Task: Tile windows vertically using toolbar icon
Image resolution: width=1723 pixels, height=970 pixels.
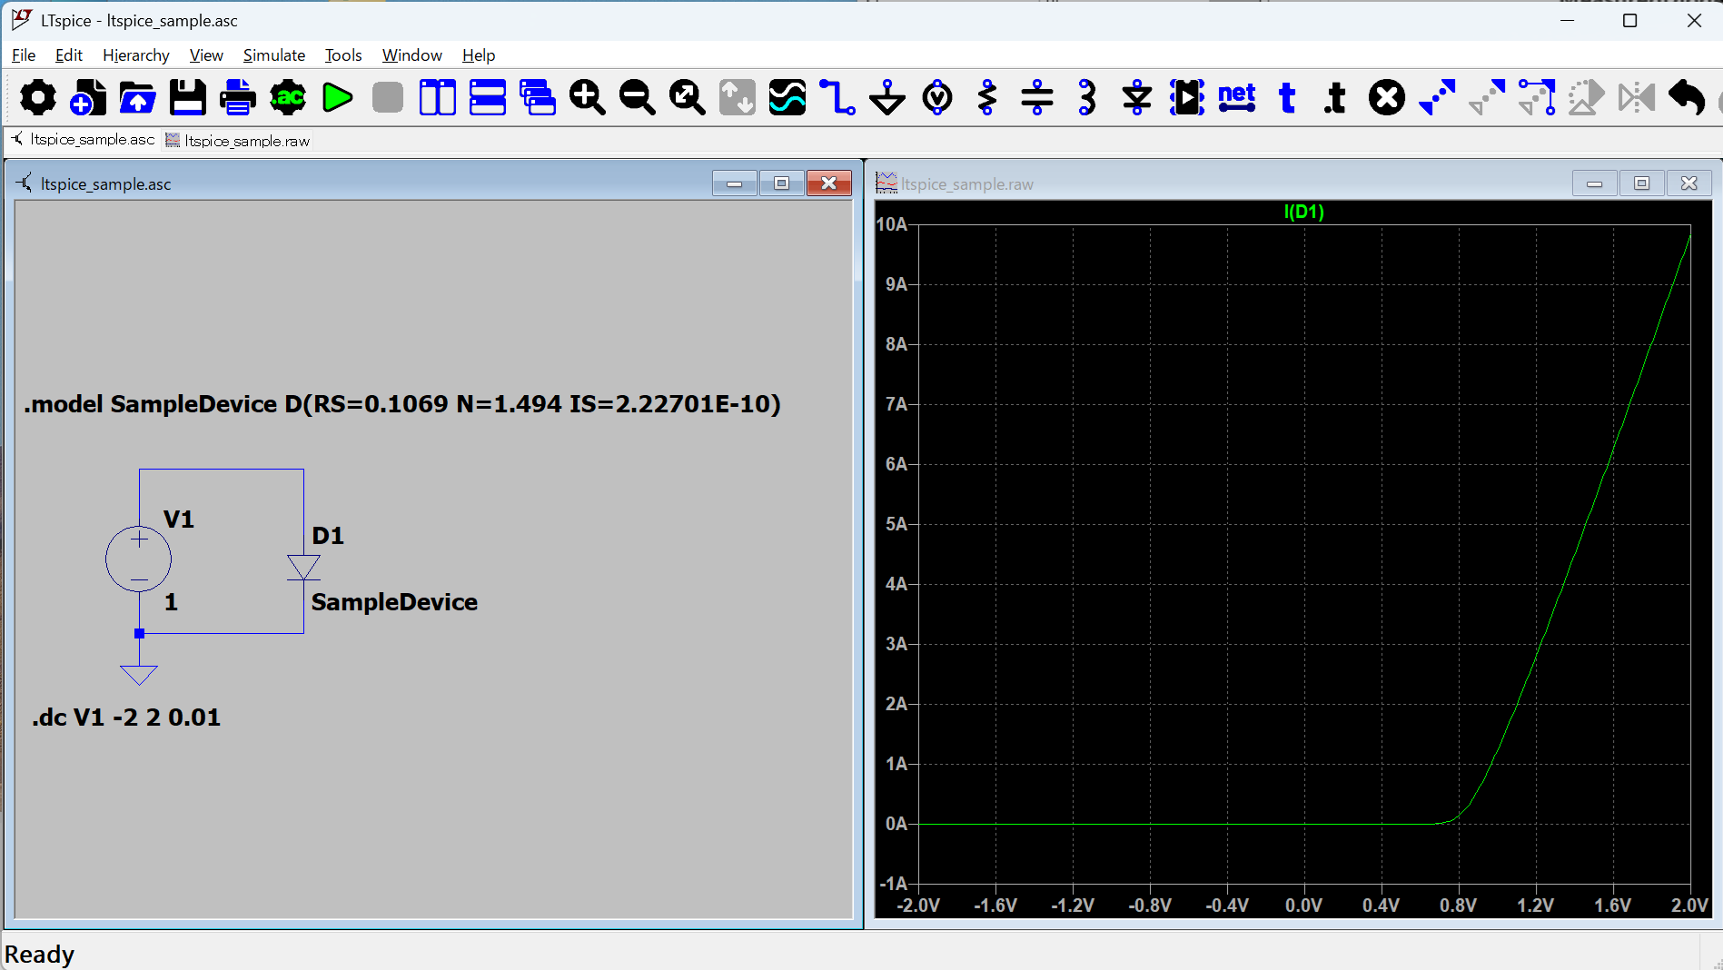Action: click(437, 98)
